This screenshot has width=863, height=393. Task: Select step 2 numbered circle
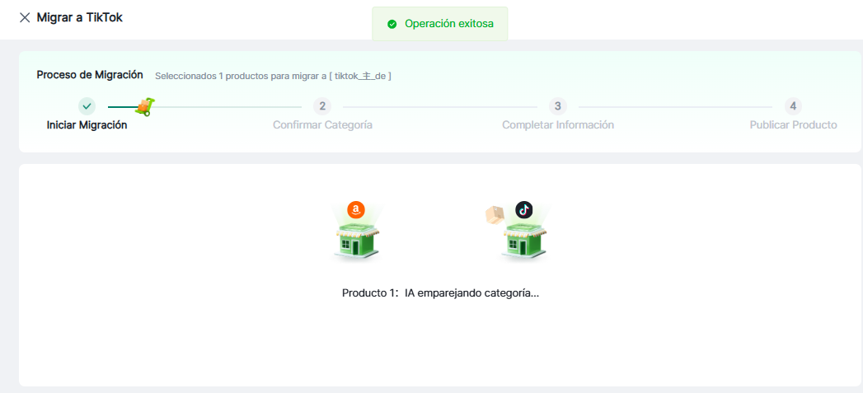coord(322,106)
